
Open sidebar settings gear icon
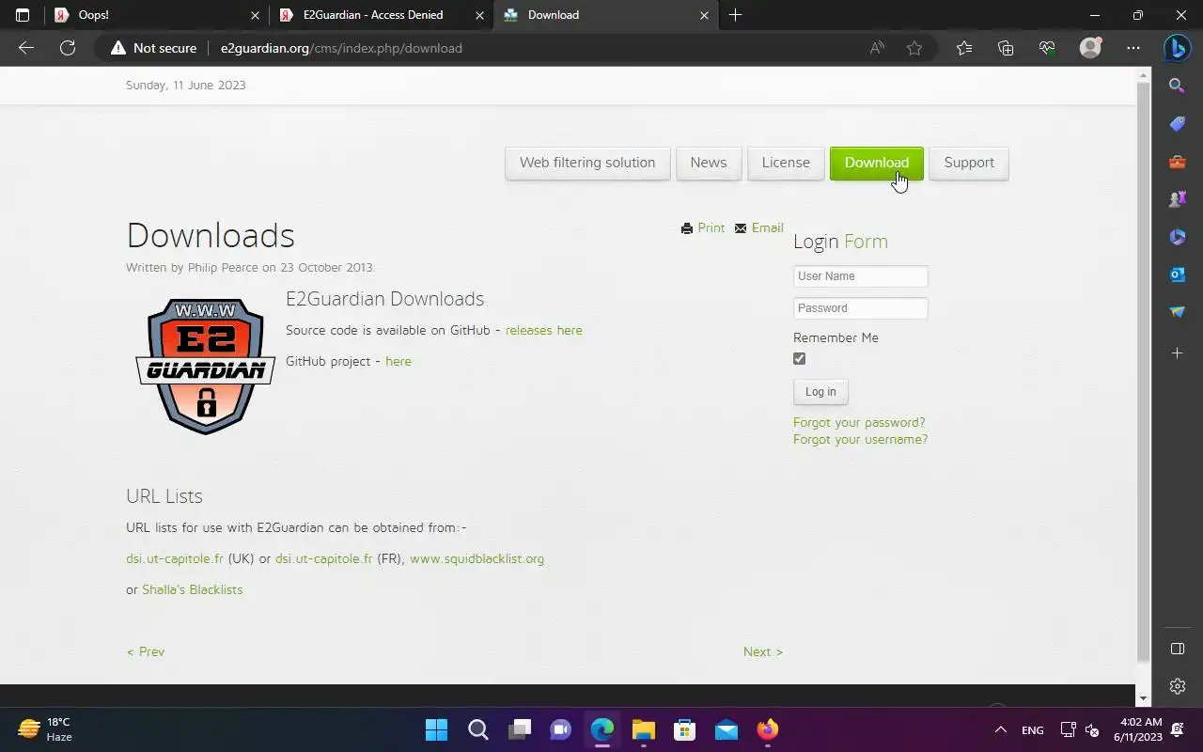(x=1177, y=687)
